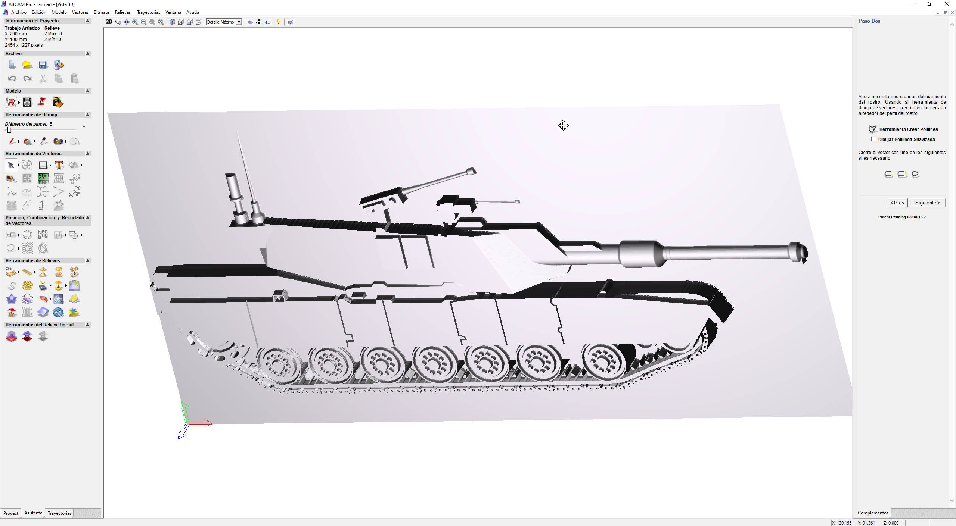Select the isometric view cube icon
The image size is (956, 526).
pos(172,22)
